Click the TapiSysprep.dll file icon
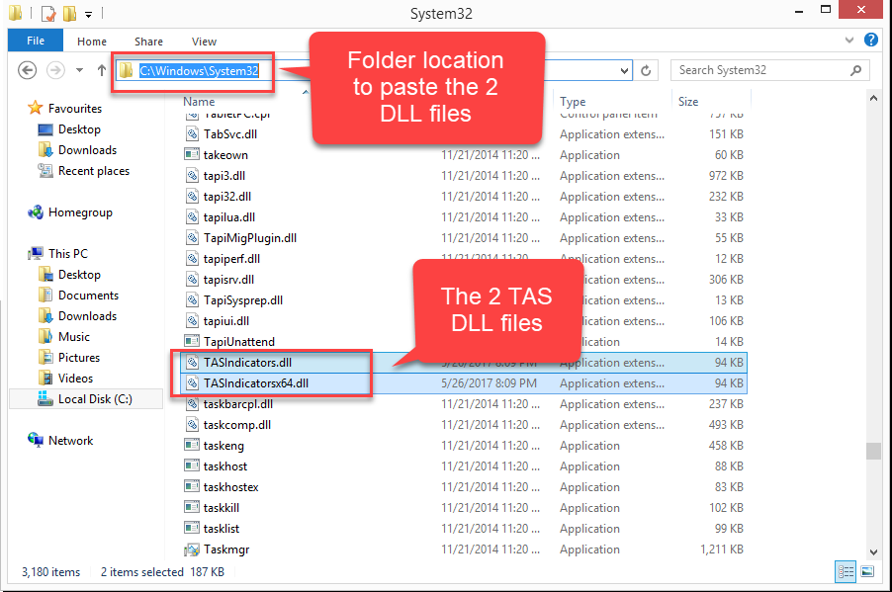 click(192, 300)
